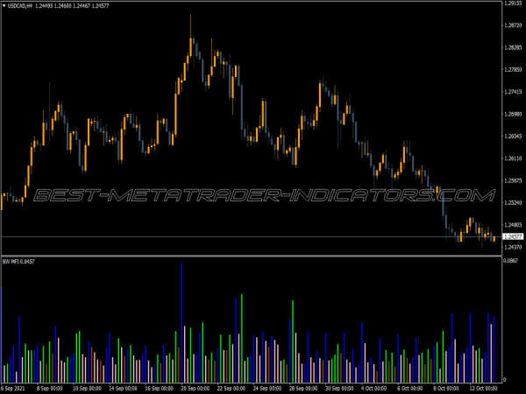Viewport: 526px width, 394px height.
Task: Click price axis label 1.26980
Action: pos(513,114)
